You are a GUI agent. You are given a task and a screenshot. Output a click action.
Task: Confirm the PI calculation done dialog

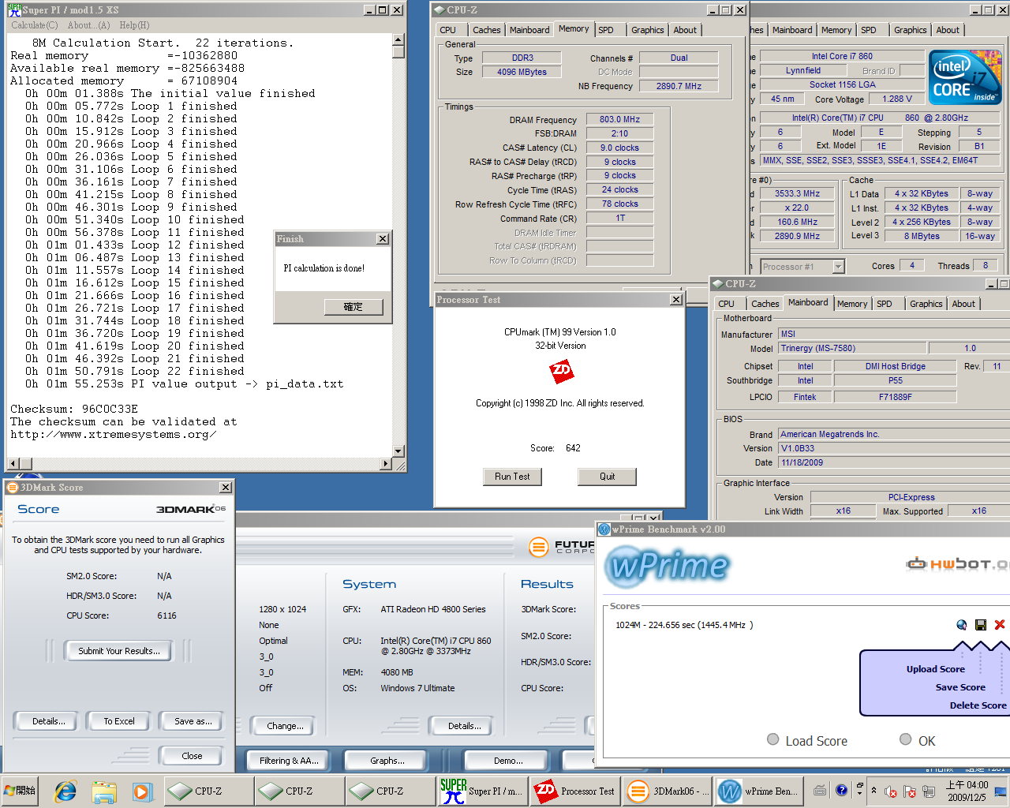click(353, 307)
